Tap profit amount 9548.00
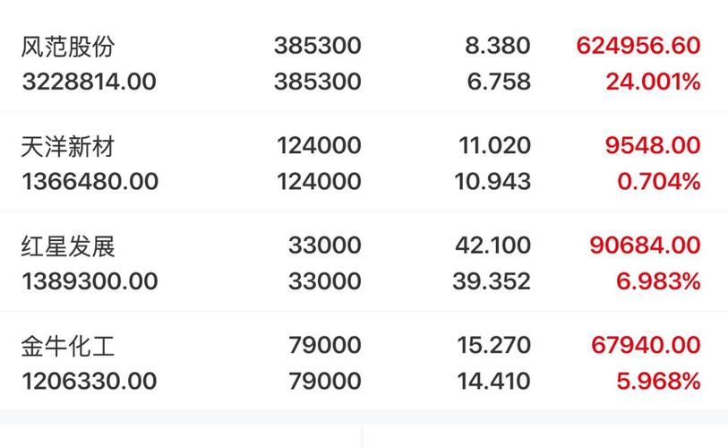This screenshot has width=728, height=448. pos(653,145)
